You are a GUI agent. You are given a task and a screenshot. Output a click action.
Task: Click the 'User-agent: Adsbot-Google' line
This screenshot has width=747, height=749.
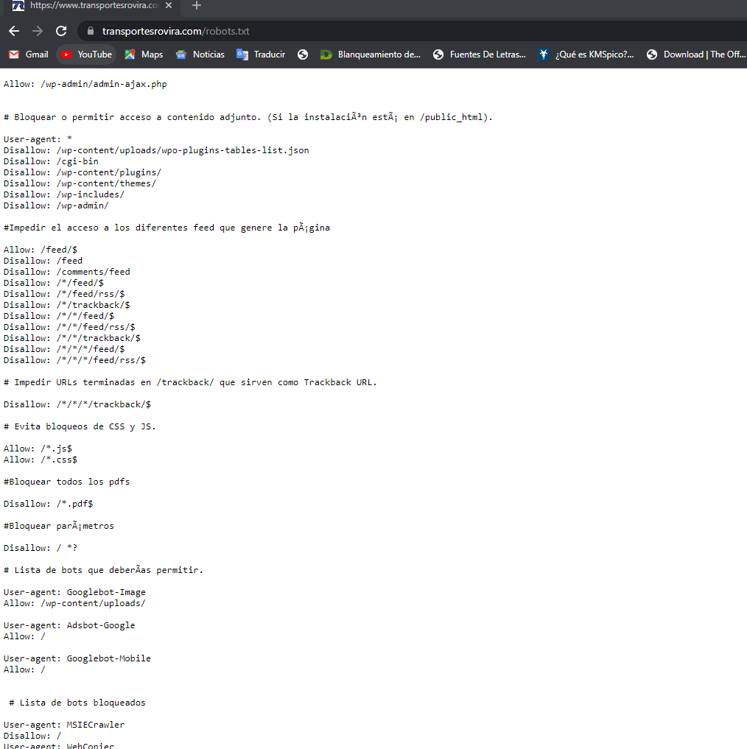69,625
